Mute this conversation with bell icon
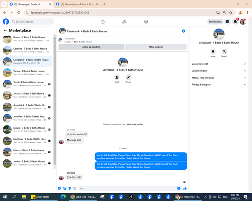The width and height of the screenshot is (252, 201). pyautogui.click(x=213, y=51)
